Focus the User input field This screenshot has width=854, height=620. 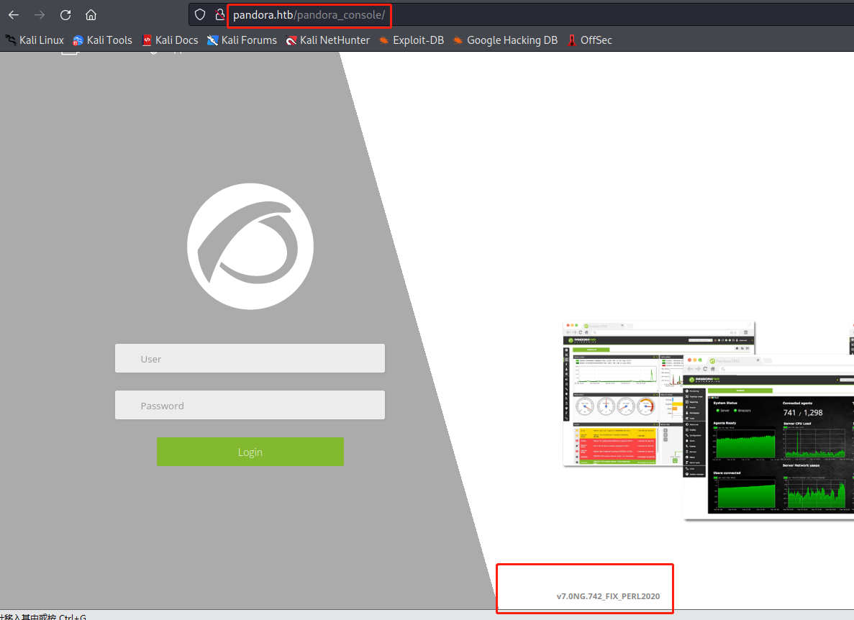pos(250,358)
